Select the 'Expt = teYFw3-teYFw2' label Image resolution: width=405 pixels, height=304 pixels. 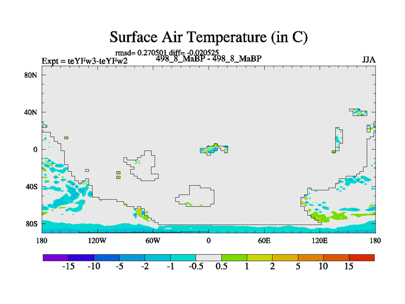point(84,61)
